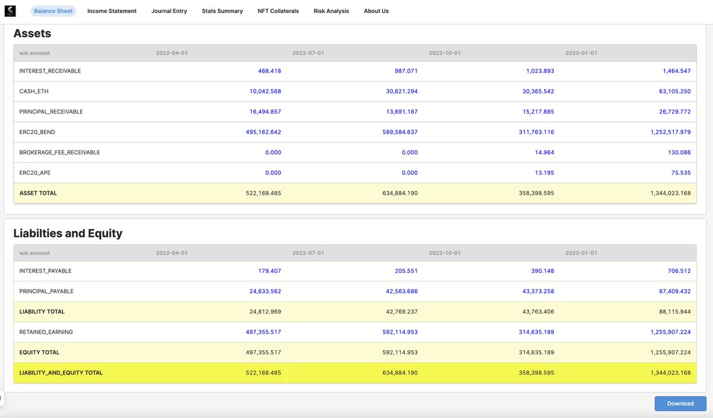Open INTEREST_RECEIVABLE value 1,464.547
This screenshot has width=713, height=418.
point(677,71)
